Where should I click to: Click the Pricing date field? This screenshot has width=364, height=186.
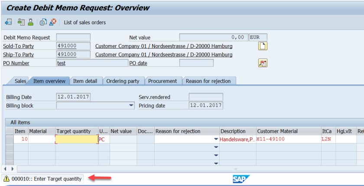pos(206,105)
